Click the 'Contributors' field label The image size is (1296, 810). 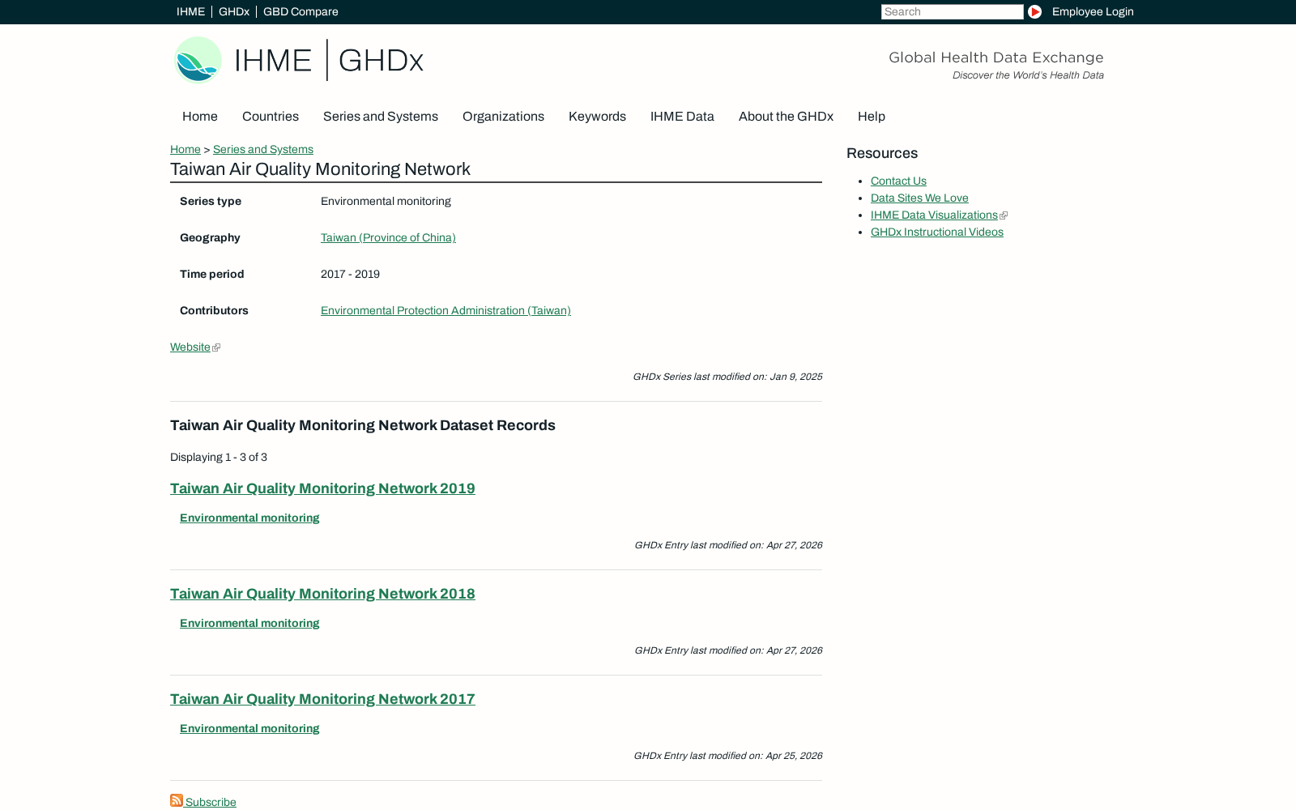point(214,310)
